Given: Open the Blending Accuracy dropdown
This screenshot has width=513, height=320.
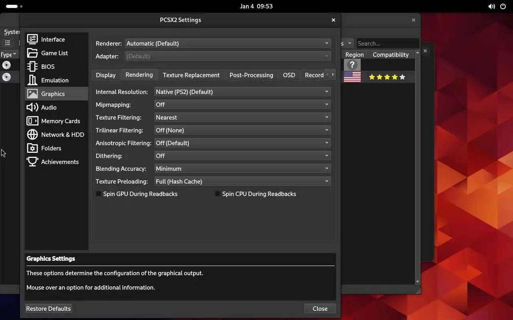Looking at the screenshot, I should pyautogui.click(x=242, y=168).
